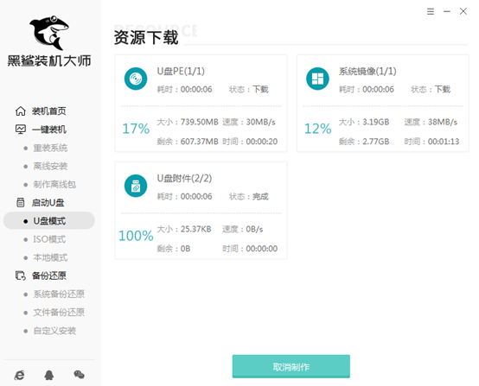This screenshot has width=479, height=386.
Task: Close the application window
Action: coord(463,11)
